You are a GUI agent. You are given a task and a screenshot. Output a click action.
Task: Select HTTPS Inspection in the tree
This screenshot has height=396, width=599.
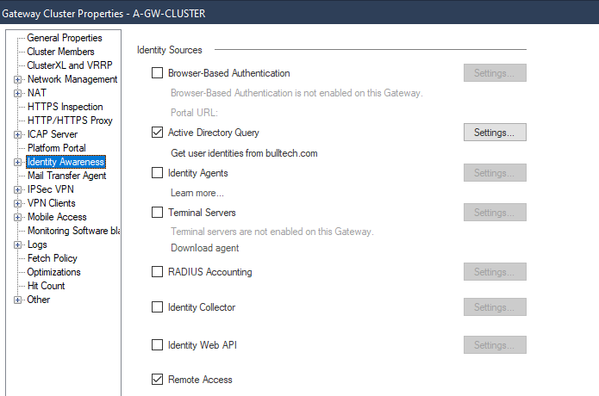tap(66, 107)
